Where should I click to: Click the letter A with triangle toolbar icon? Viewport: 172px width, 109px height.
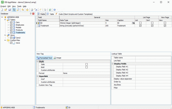click(x=36, y=10)
